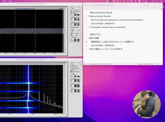Viewport: 165px width, 122px height.
Task: Click the FFT View Axes value field
Action: coord(77,76)
